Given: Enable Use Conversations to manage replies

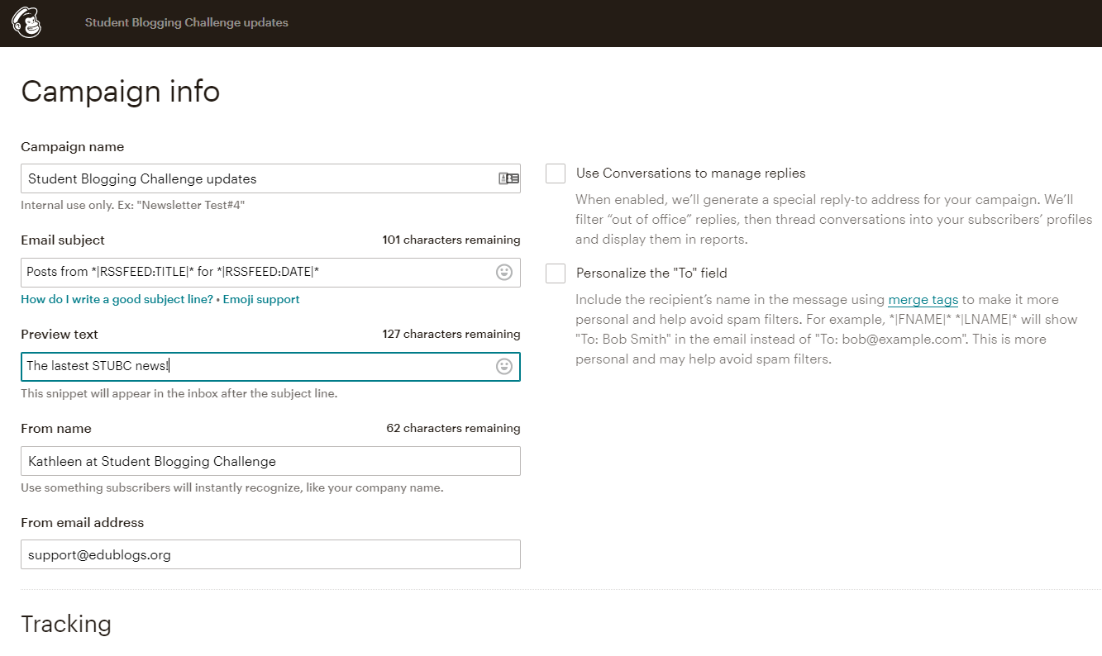Looking at the screenshot, I should 555,174.
